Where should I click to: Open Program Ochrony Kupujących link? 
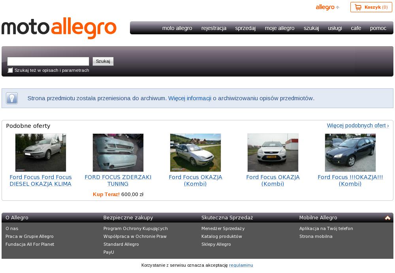click(x=135, y=229)
